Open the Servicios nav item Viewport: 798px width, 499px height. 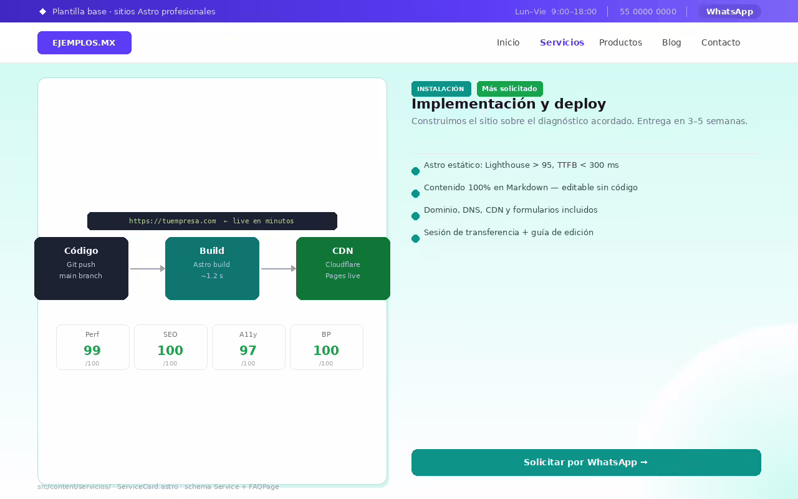coord(562,42)
